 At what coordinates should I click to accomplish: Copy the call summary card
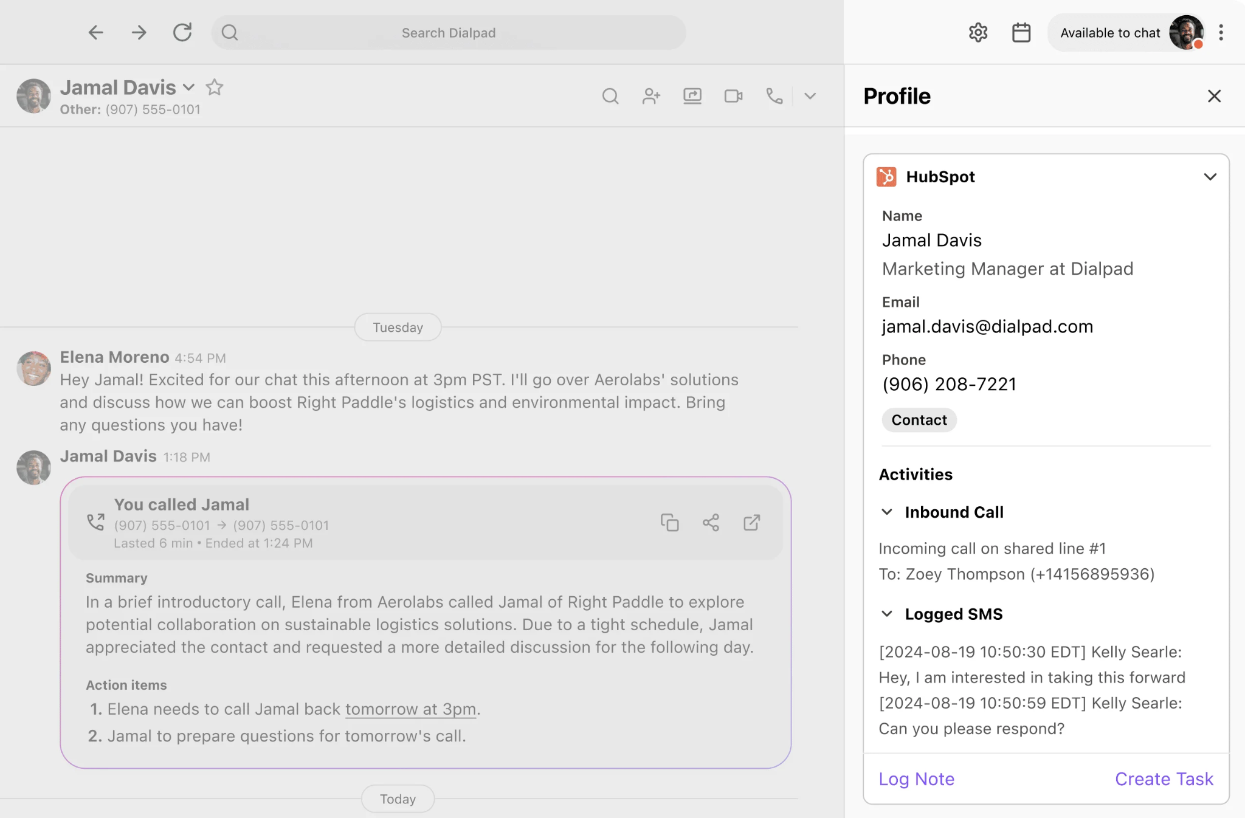tap(669, 523)
